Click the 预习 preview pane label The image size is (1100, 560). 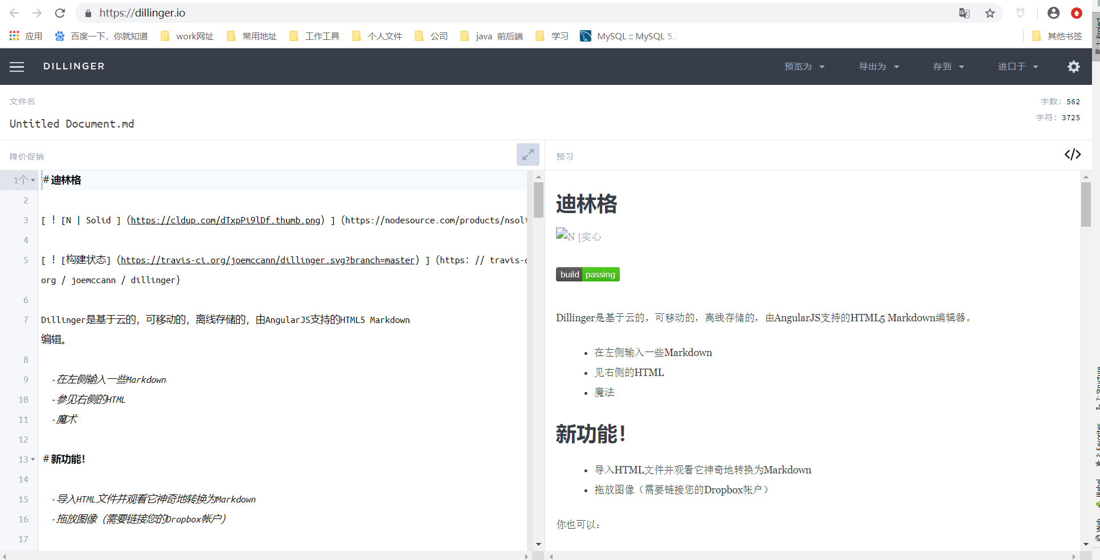[565, 157]
